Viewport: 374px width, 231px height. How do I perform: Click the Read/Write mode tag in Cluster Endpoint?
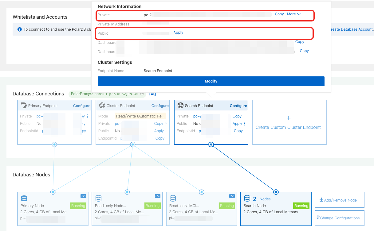[x=140, y=116]
